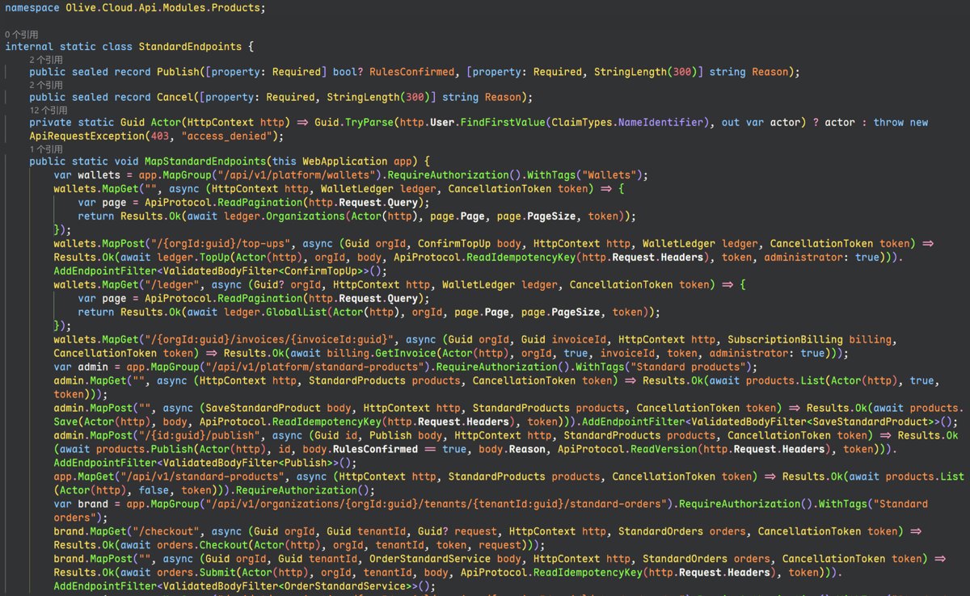
Task: Click the "/api/v1/platform/wallets" route string
Action: [297, 175]
